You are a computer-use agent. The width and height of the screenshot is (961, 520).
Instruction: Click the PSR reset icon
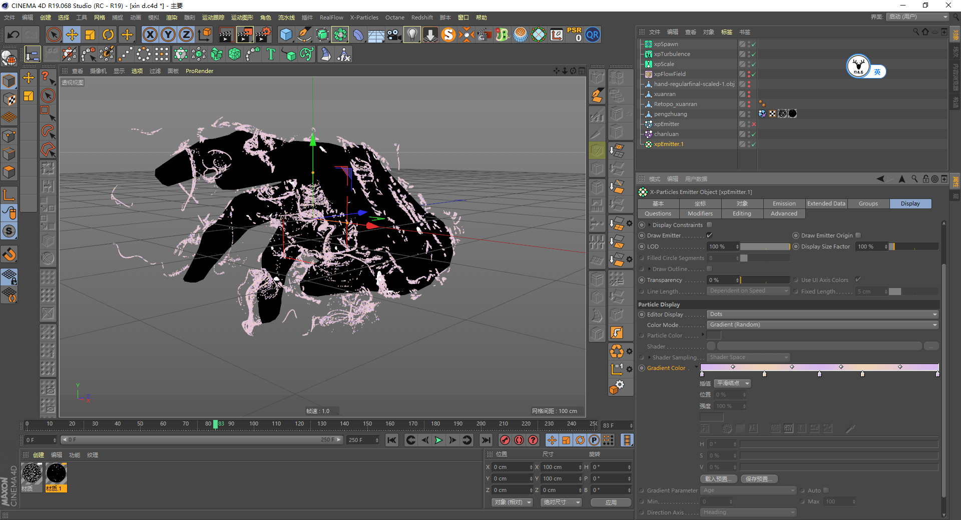(x=574, y=34)
